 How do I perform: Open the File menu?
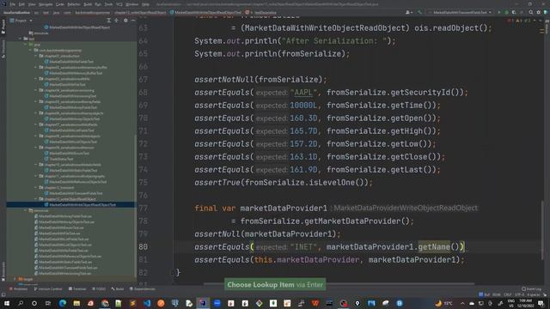[13, 4]
